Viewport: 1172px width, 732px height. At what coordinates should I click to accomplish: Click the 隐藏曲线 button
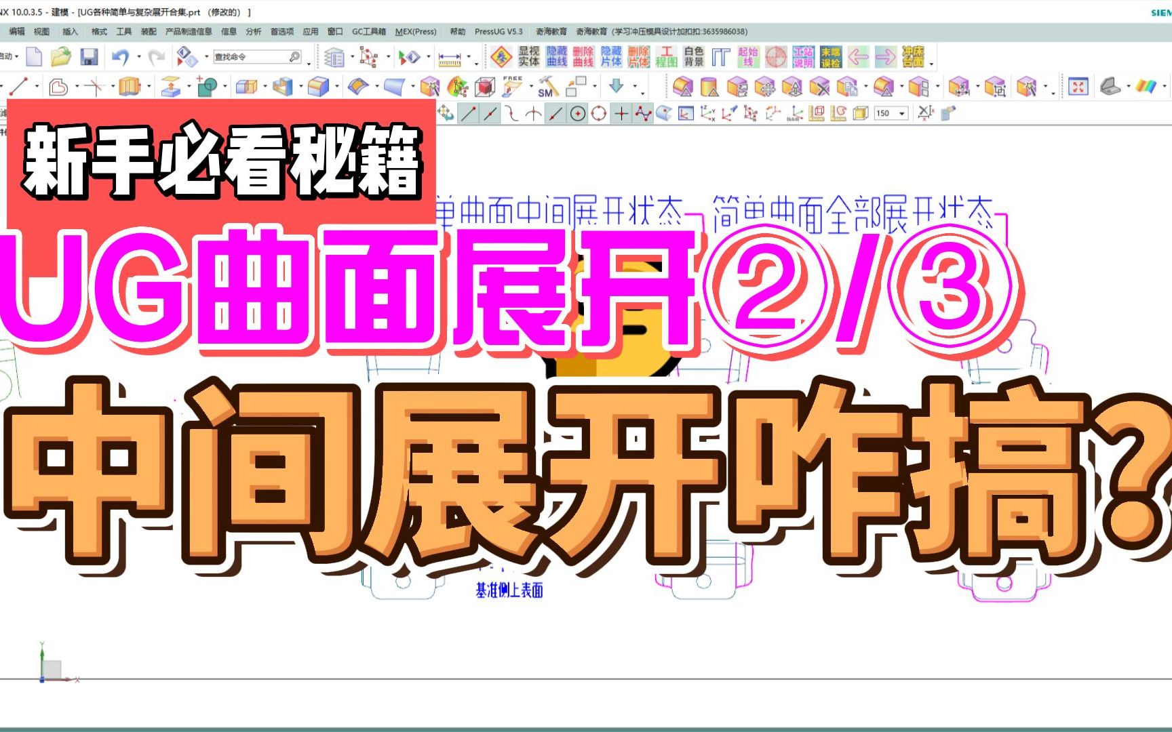point(556,56)
